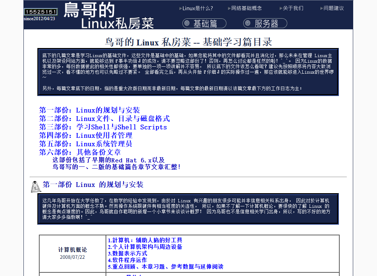The width and height of the screenshot is (377, 276).
Task: Click the 第一部份 Linux 的规划与安装 heading
Action: tap(93, 185)
